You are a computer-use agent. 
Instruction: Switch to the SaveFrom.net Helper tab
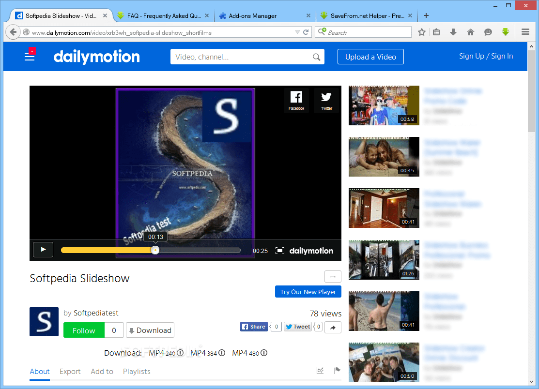[367, 16]
